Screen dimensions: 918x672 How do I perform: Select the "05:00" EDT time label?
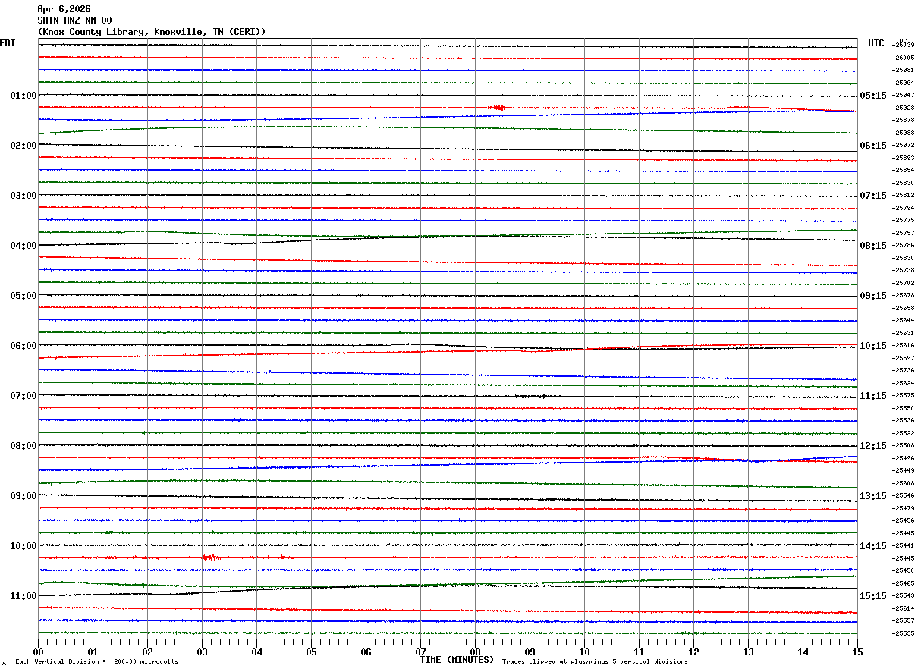tap(24, 296)
